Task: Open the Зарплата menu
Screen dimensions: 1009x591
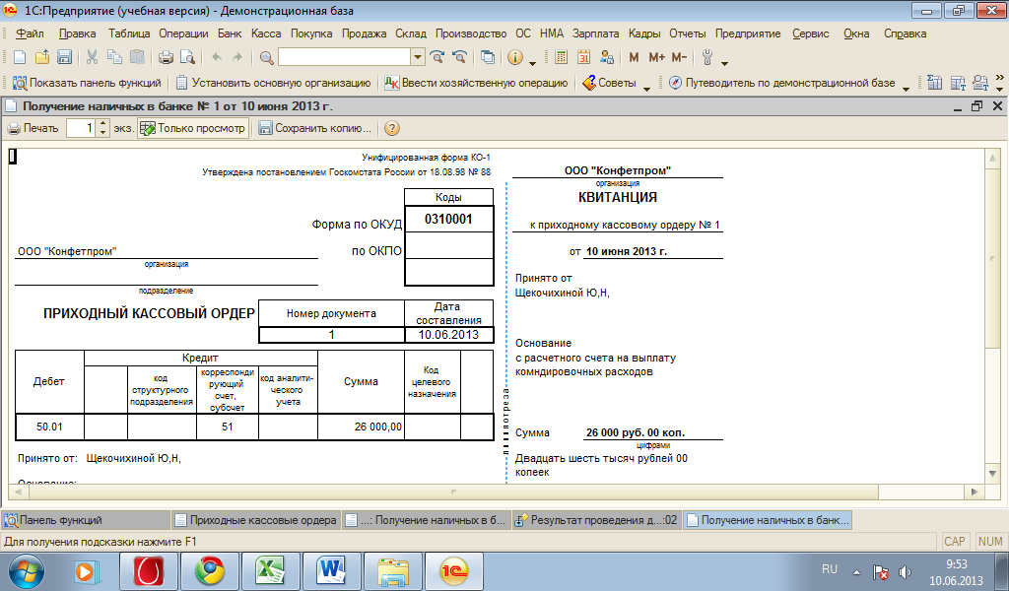Action: pos(595,33)
